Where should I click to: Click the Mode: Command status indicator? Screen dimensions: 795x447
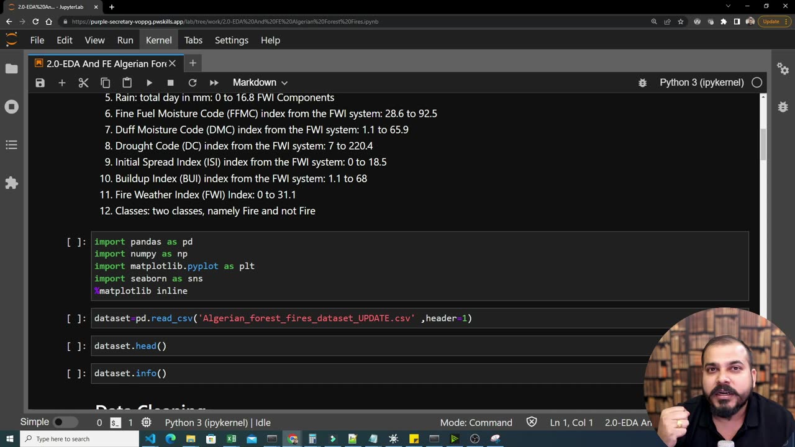[476, 422]
